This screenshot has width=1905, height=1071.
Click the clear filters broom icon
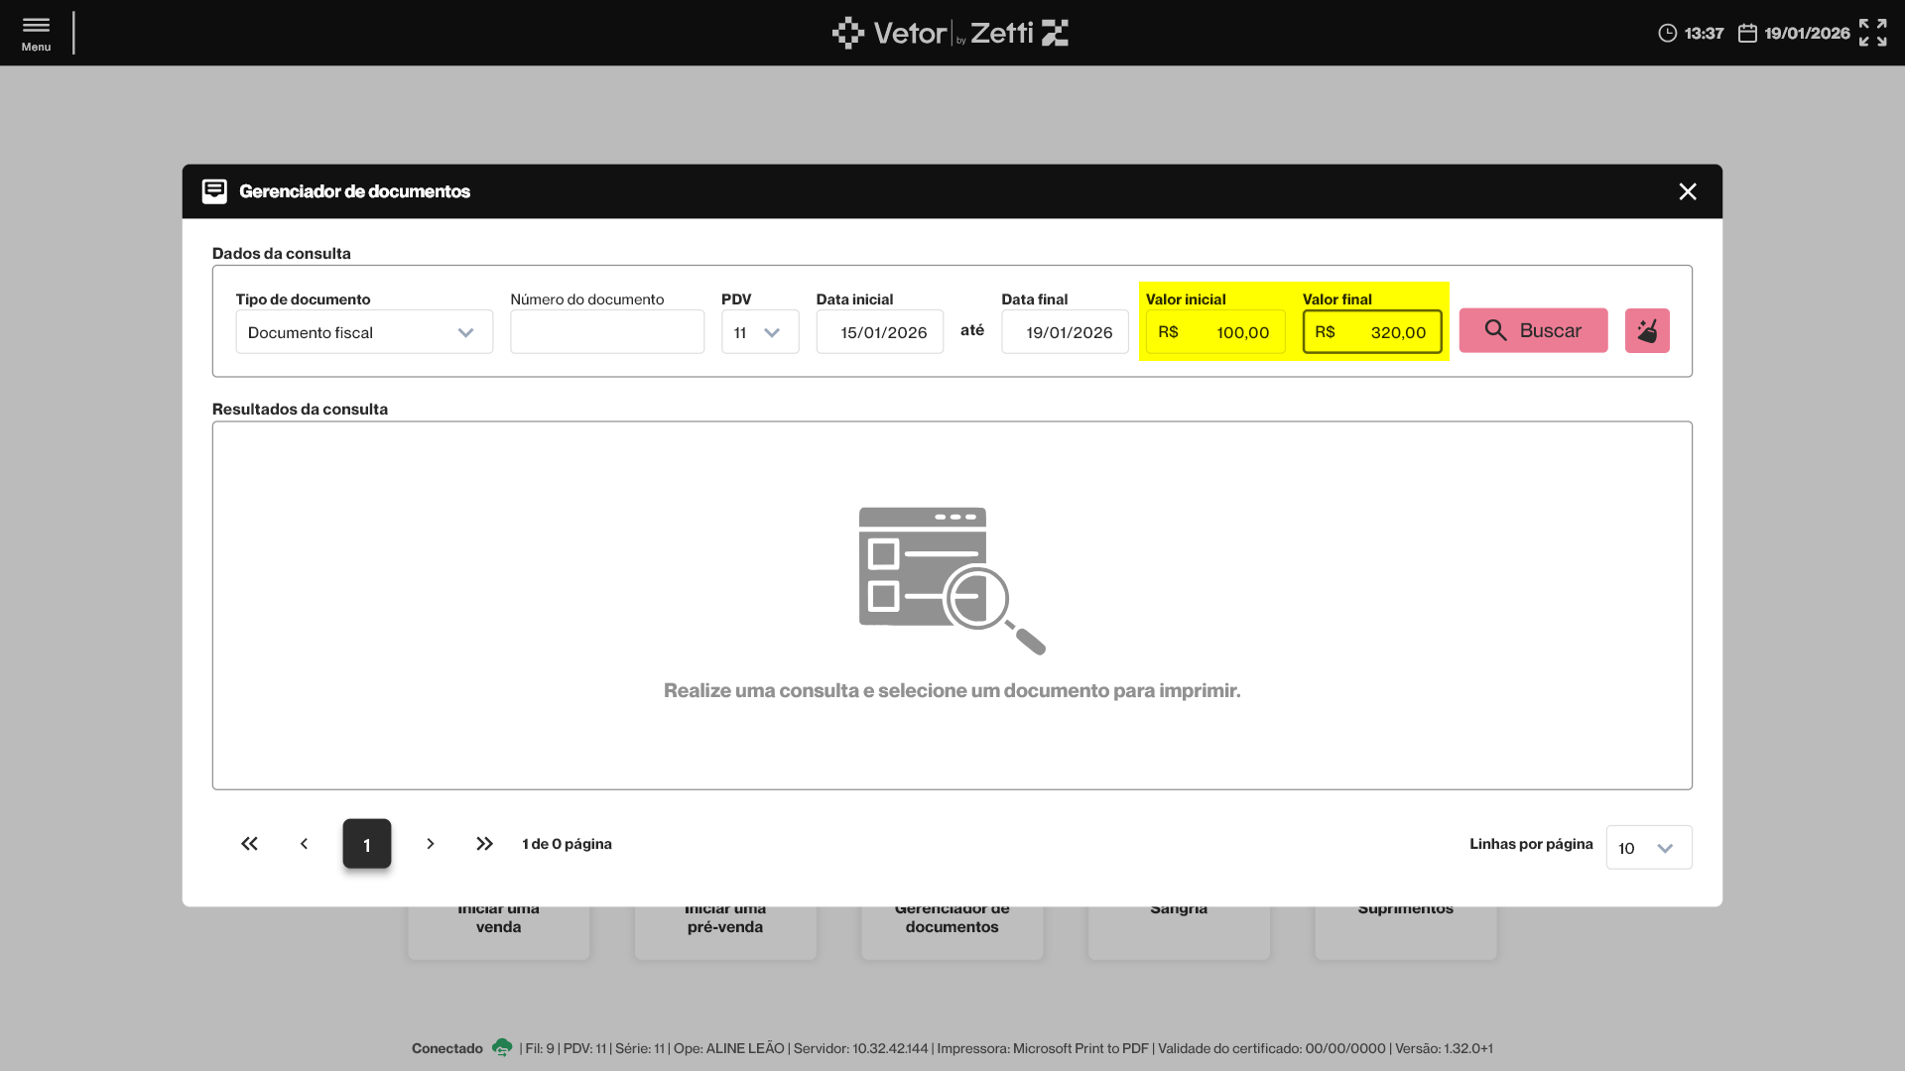1647,331
